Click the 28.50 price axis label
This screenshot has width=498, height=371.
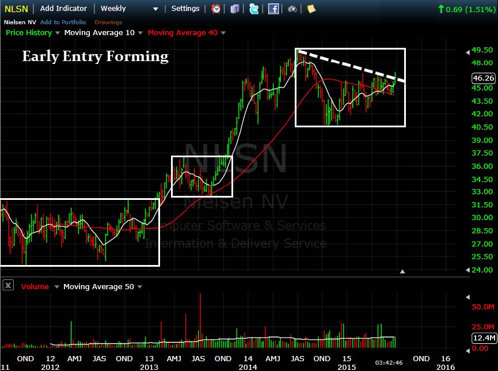482,231
